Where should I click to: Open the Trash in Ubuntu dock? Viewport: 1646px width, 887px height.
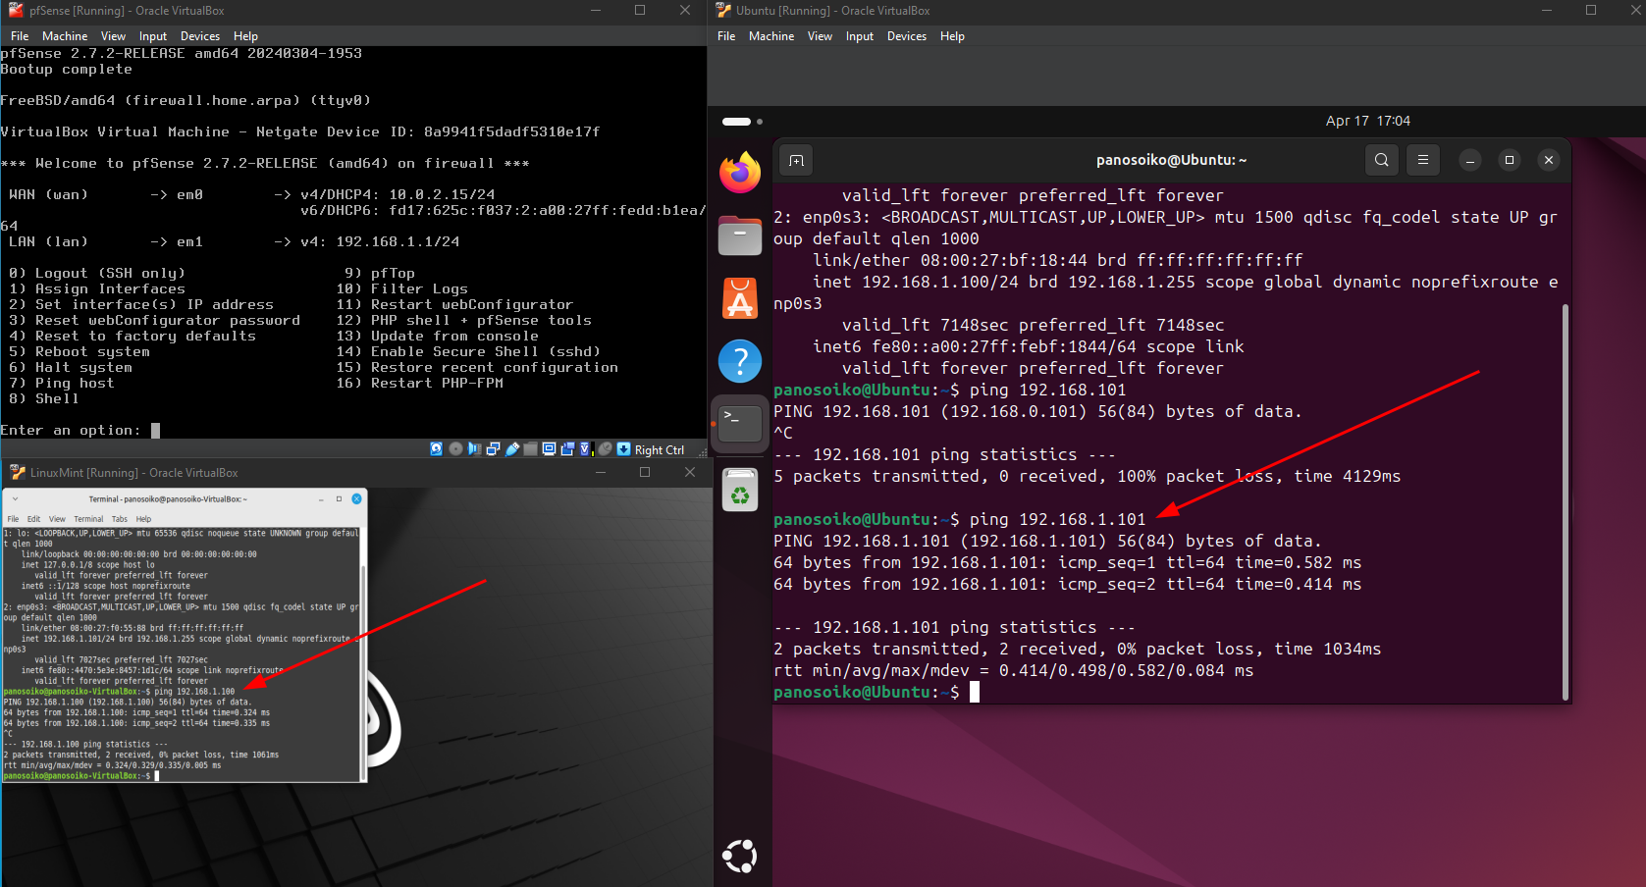740,490
